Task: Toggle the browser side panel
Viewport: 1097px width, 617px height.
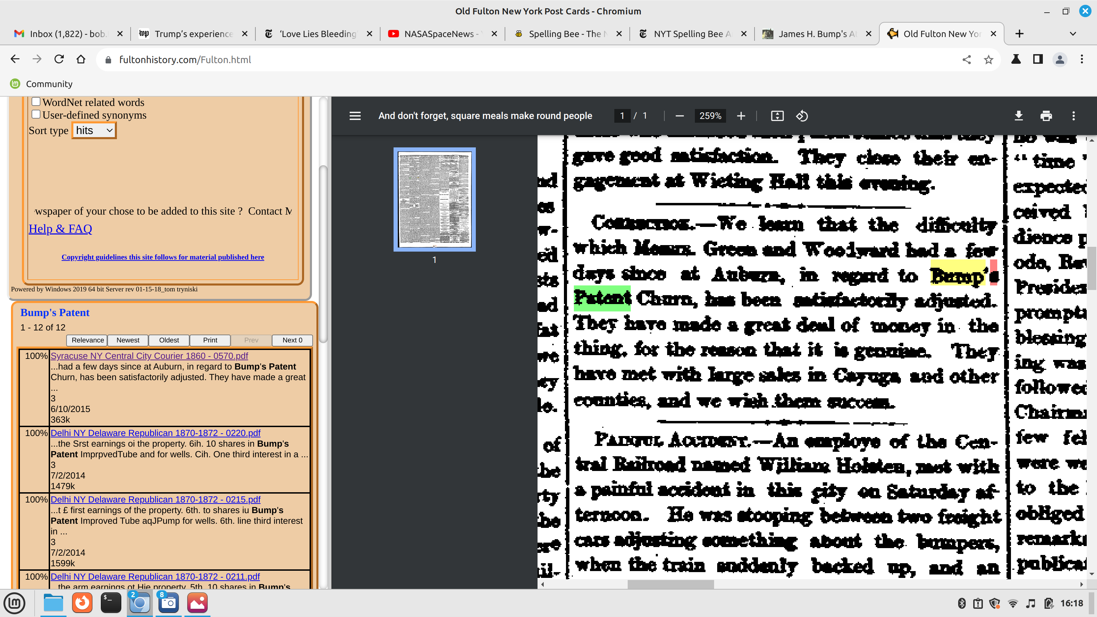Action: pos(1038,59)
